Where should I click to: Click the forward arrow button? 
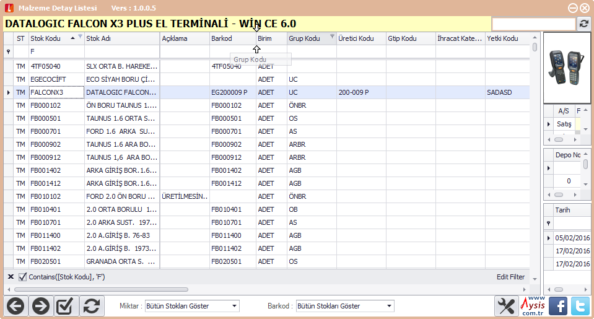click(40, 306)
